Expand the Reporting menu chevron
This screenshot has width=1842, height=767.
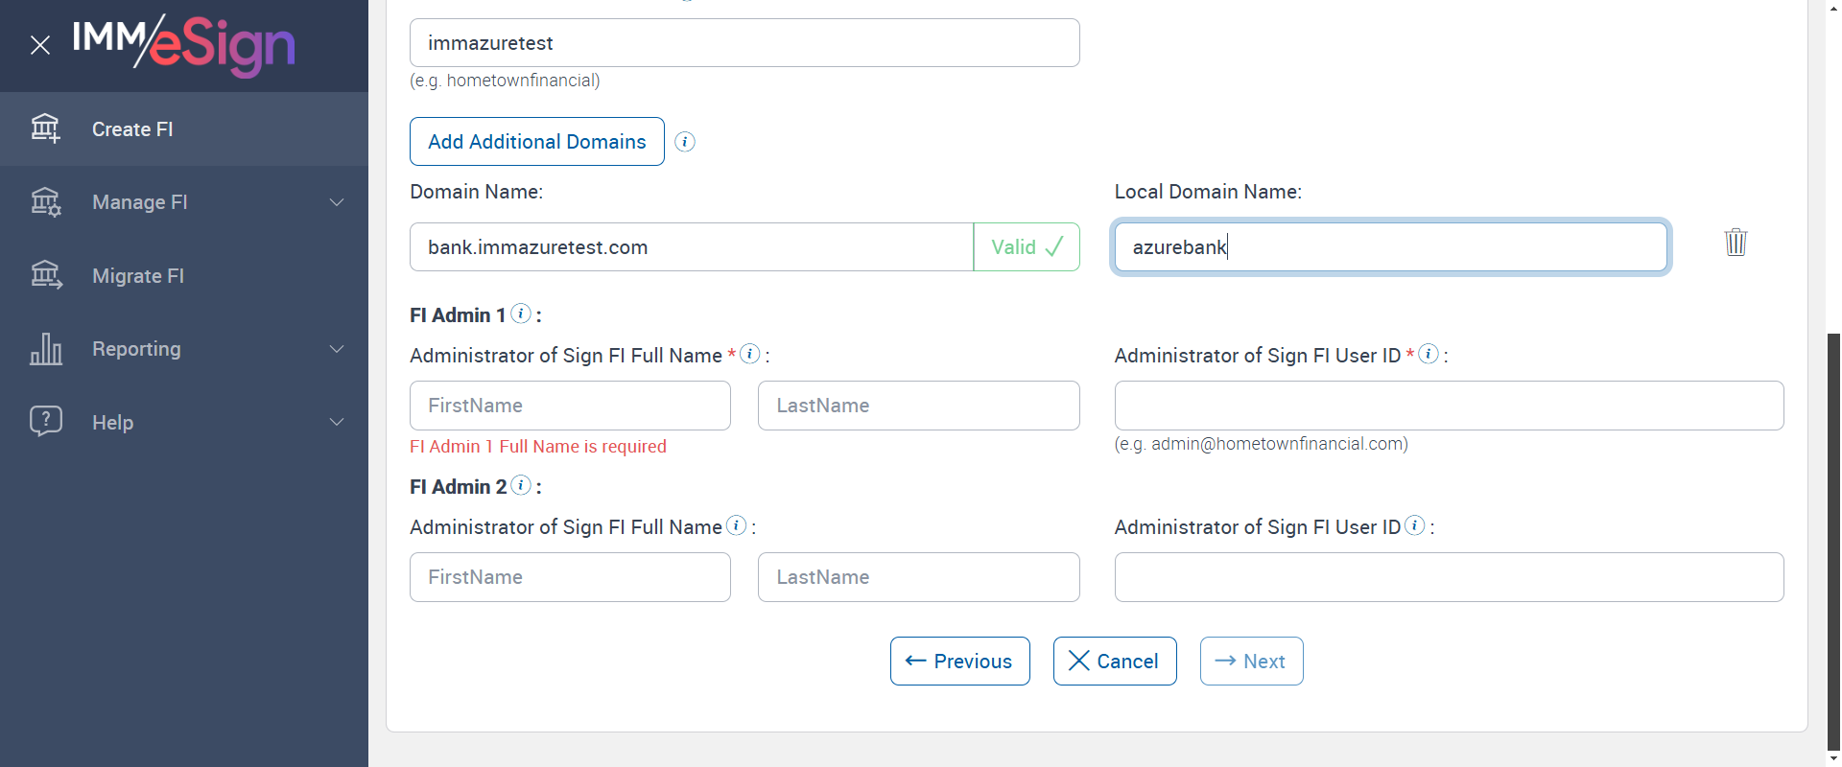[x=337, y=349]
